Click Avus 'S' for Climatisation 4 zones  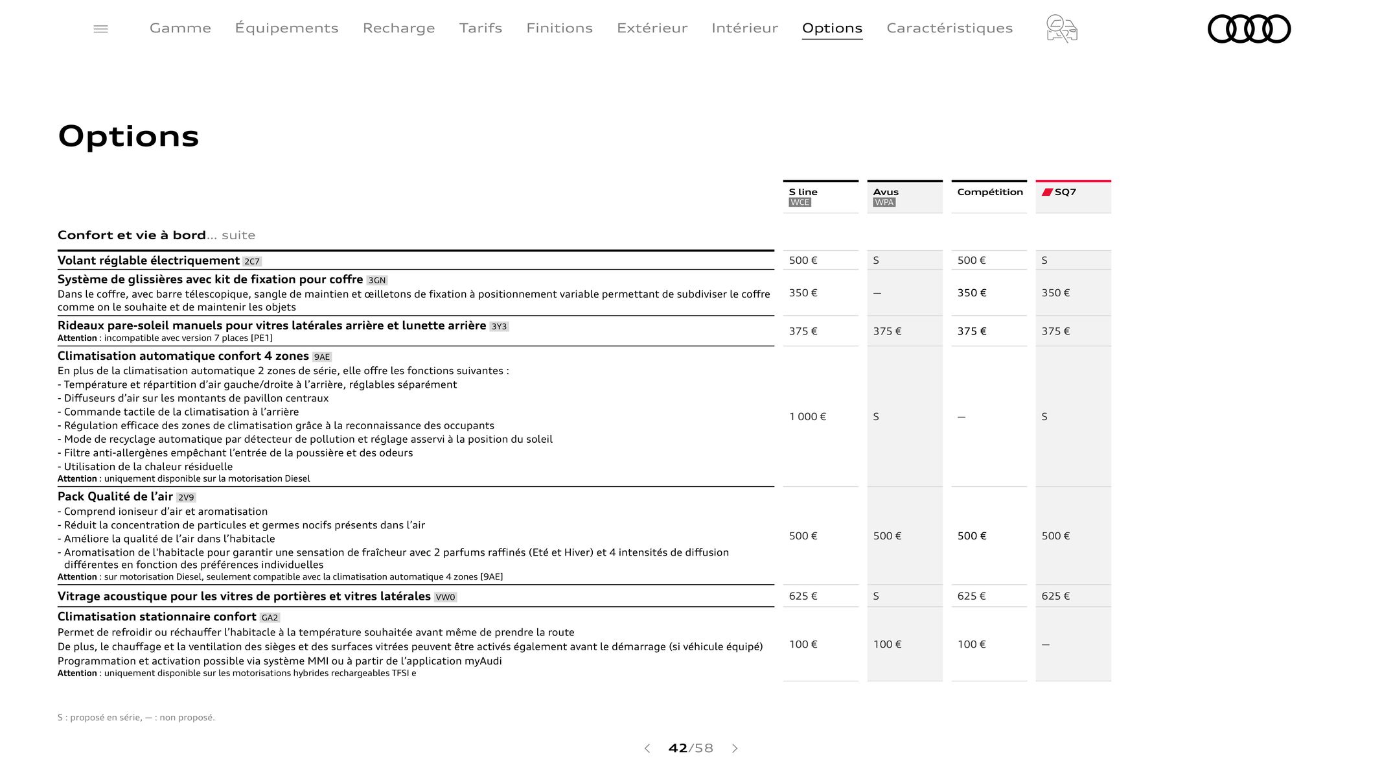(x=876, y=417)
